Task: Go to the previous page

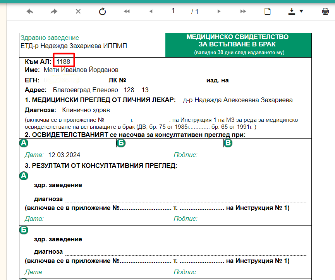Action: [151, 11]
